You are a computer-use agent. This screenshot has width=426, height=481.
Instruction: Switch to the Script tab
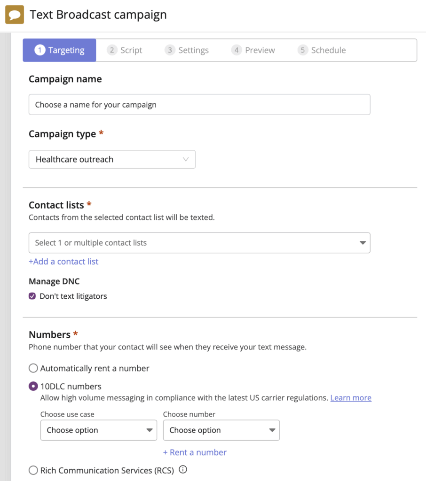point(131,50)
